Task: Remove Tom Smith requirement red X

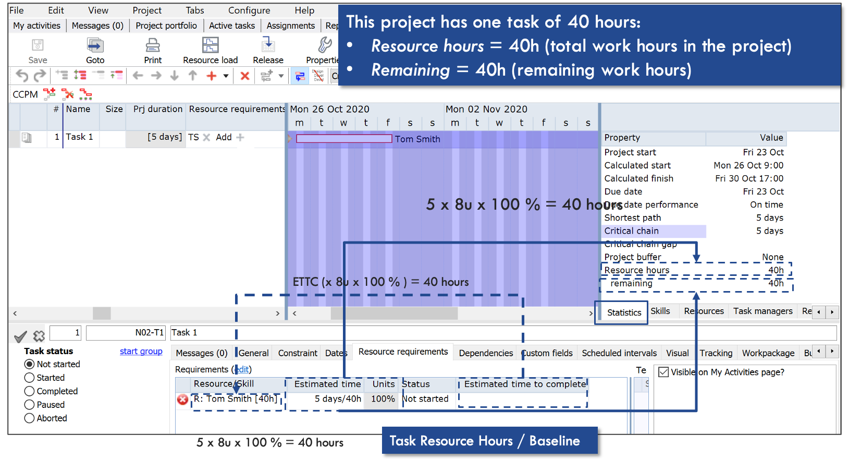Action: 182,400
